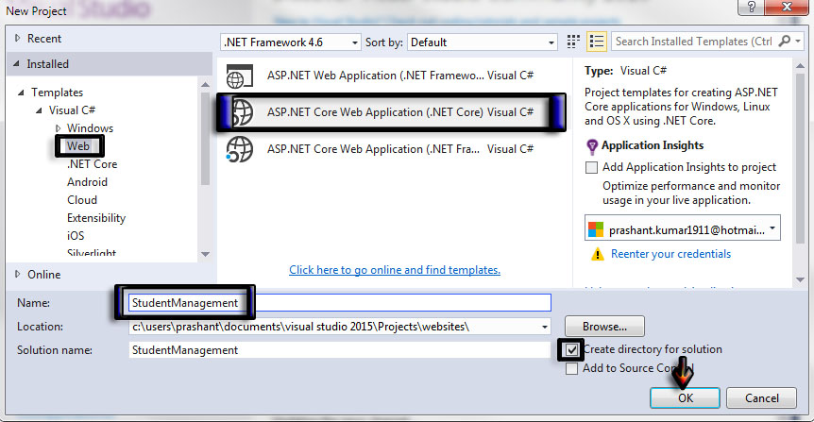Click the go online and find templates link

tap(395, 270)
